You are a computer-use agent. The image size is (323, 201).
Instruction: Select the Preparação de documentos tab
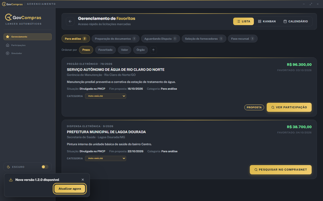pyautogui.click(x=116, y=39)
